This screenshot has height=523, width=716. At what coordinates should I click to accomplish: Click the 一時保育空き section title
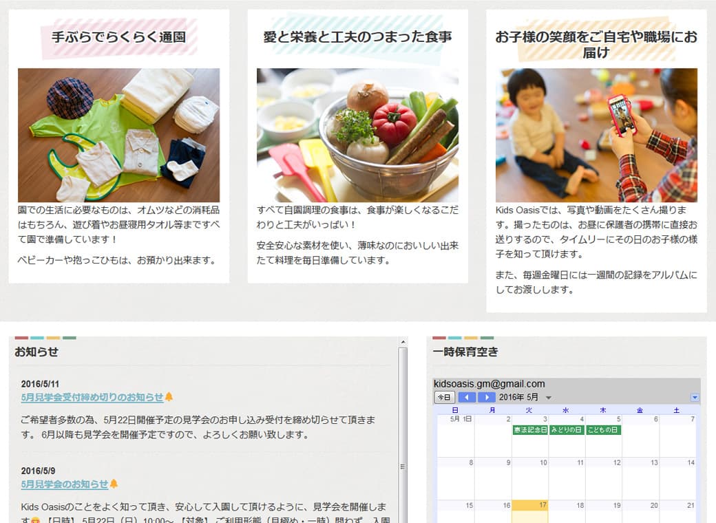(465, 352)
